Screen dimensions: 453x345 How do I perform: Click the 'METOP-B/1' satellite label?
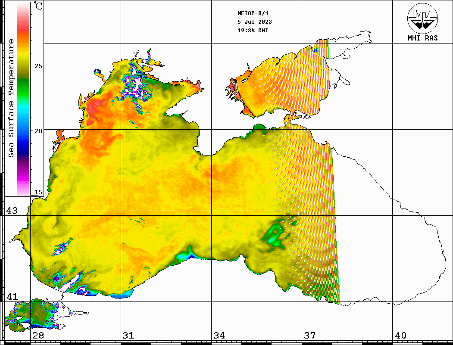coord(253,13)
